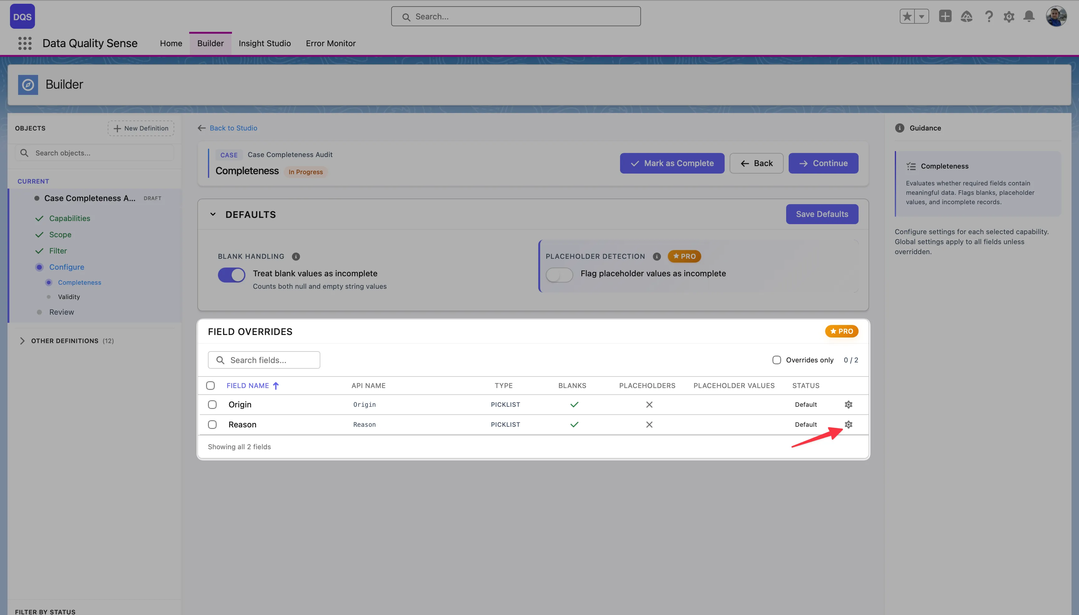
Task: Switch to the Insight Studio tab
Action: coord(264,43)
